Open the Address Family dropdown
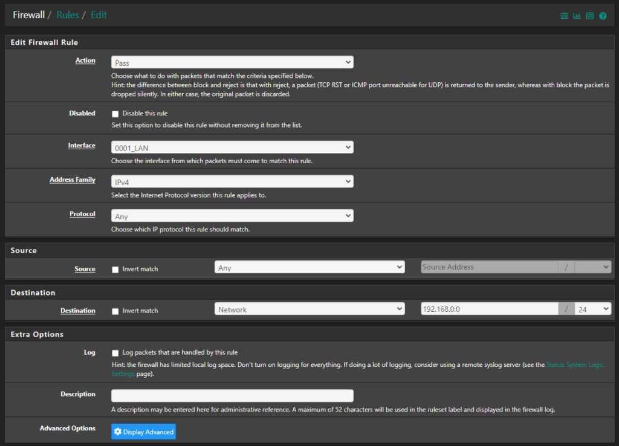This screenshot has height=446, width=619. pos(232,181)
